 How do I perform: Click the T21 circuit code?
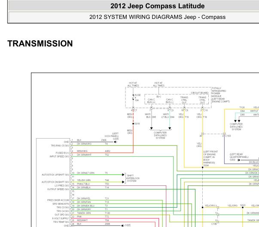click(x=107, y=198)
